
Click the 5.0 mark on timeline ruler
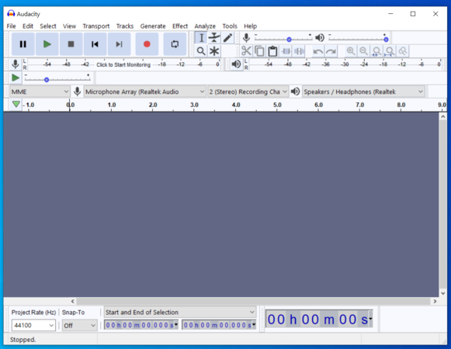pyautogui.click(x=277, y=105)
